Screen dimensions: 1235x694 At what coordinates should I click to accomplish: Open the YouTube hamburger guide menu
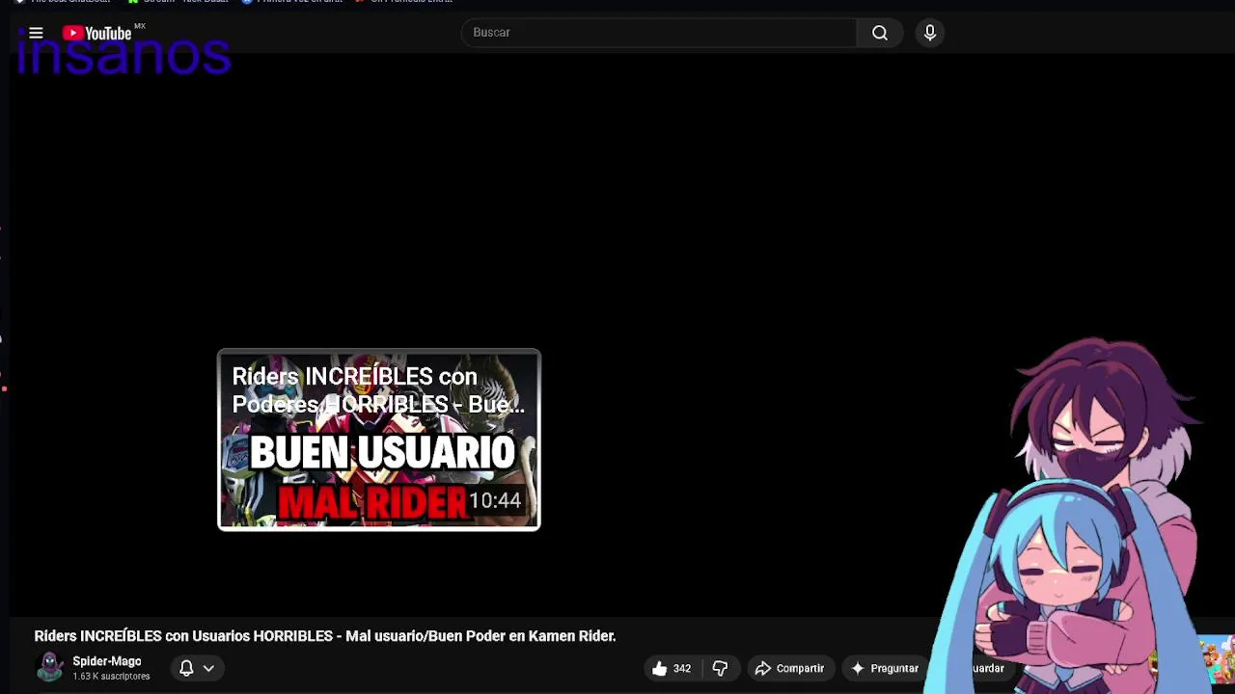click(36, 33)
